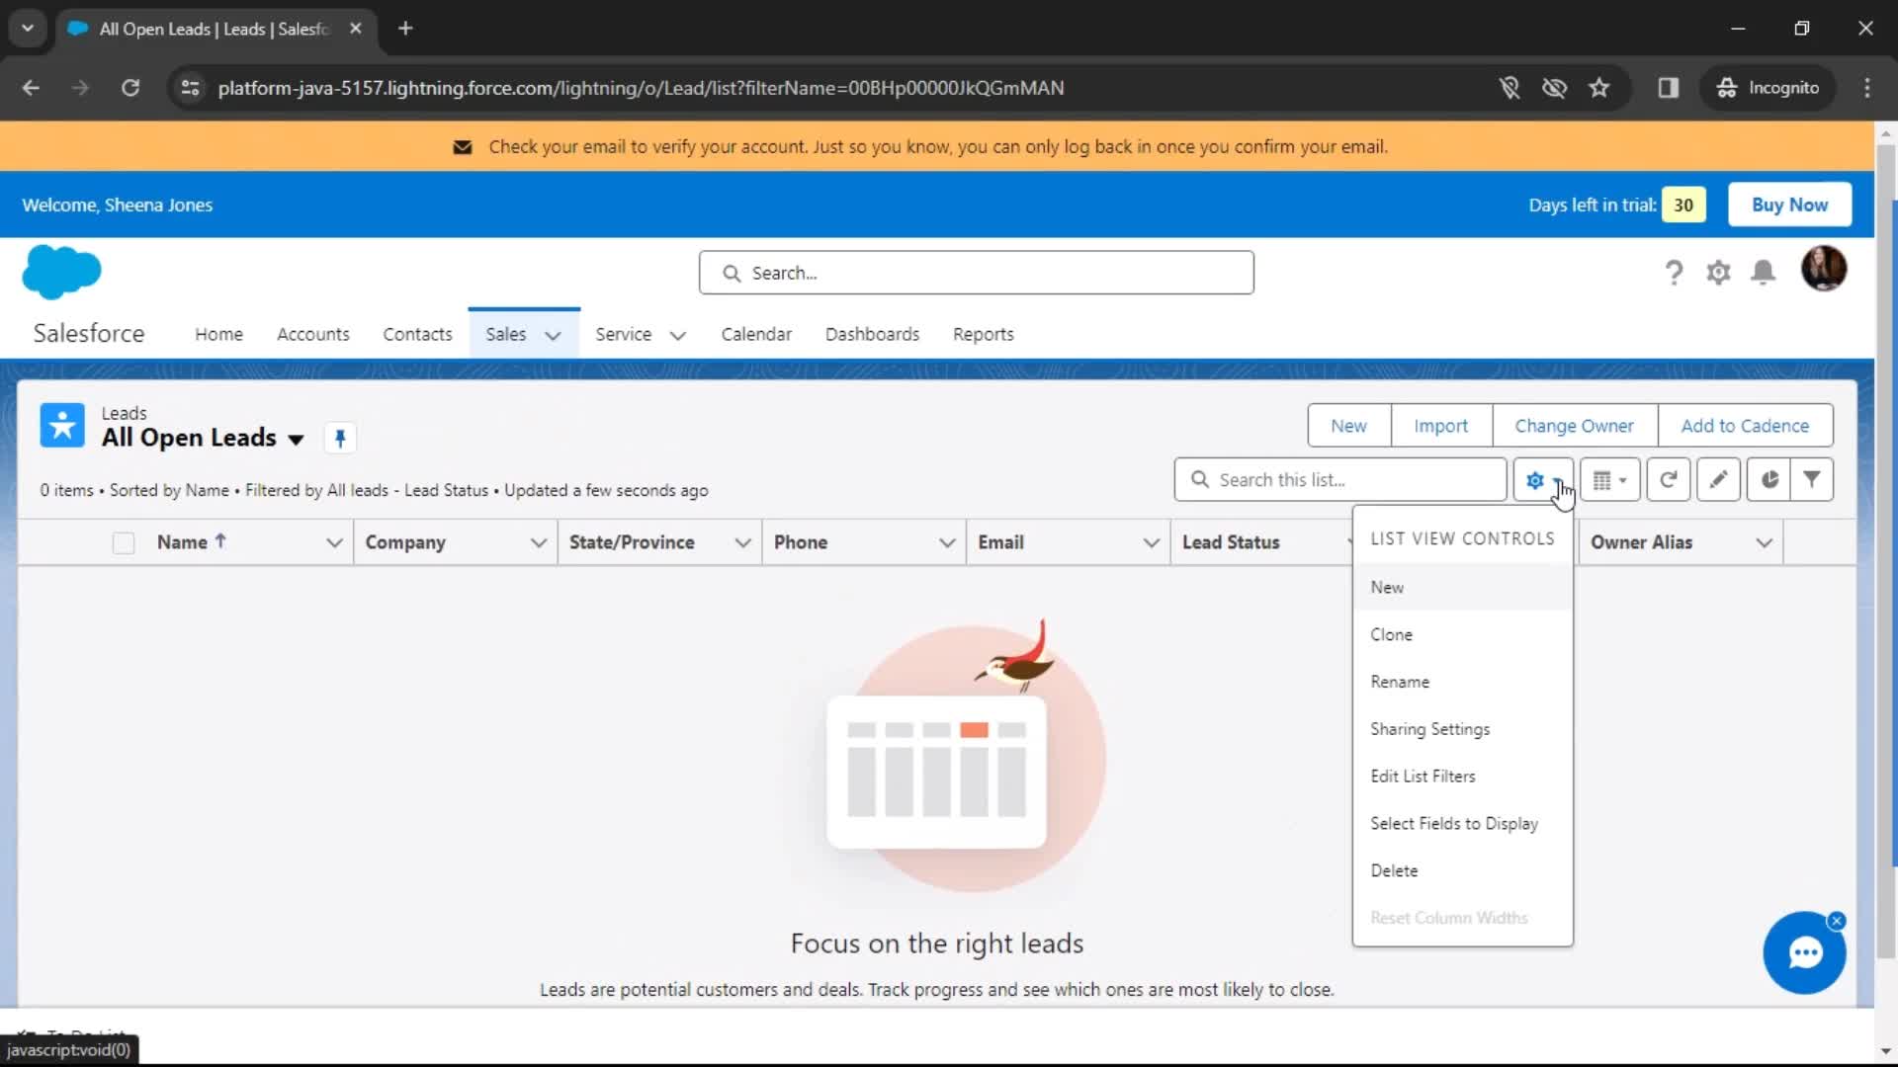1898x1067 pixels.
Task: Click the Incognito indicator
Action: [x=1769, y=88]
